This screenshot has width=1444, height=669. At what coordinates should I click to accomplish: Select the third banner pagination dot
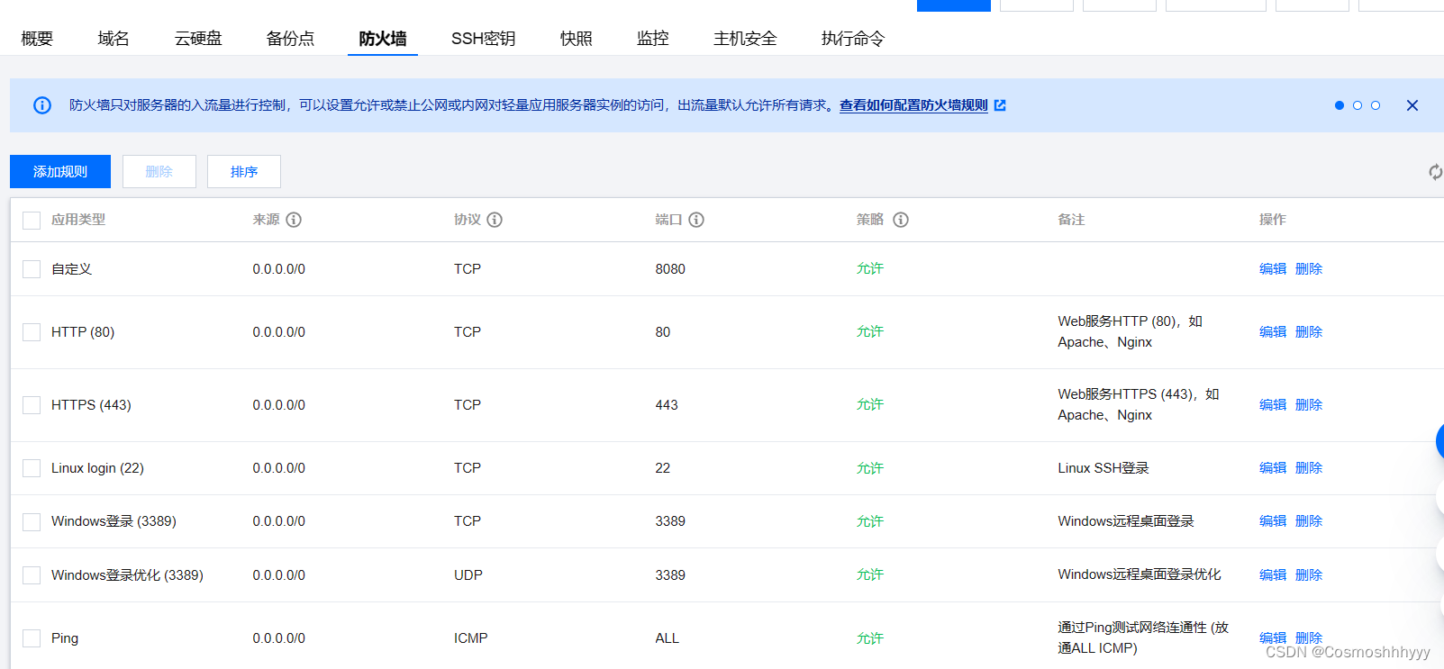[1376, 105]
